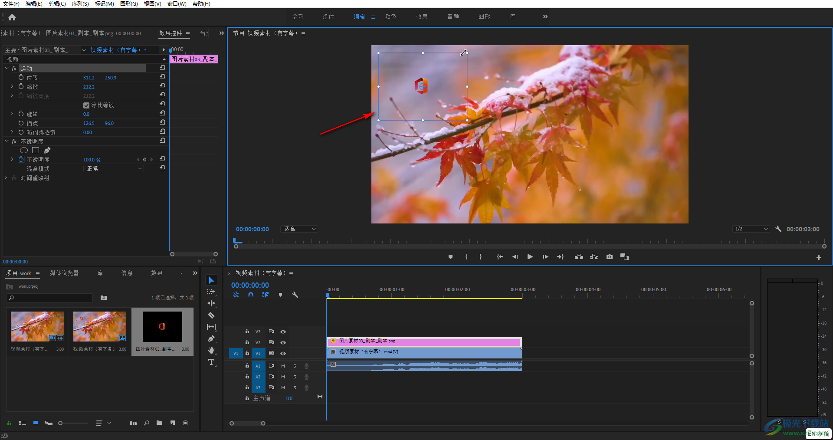The height and width of the screenshot is (440, 833).
Task: Expand the Scale property
Action: [x=12, y=86]
